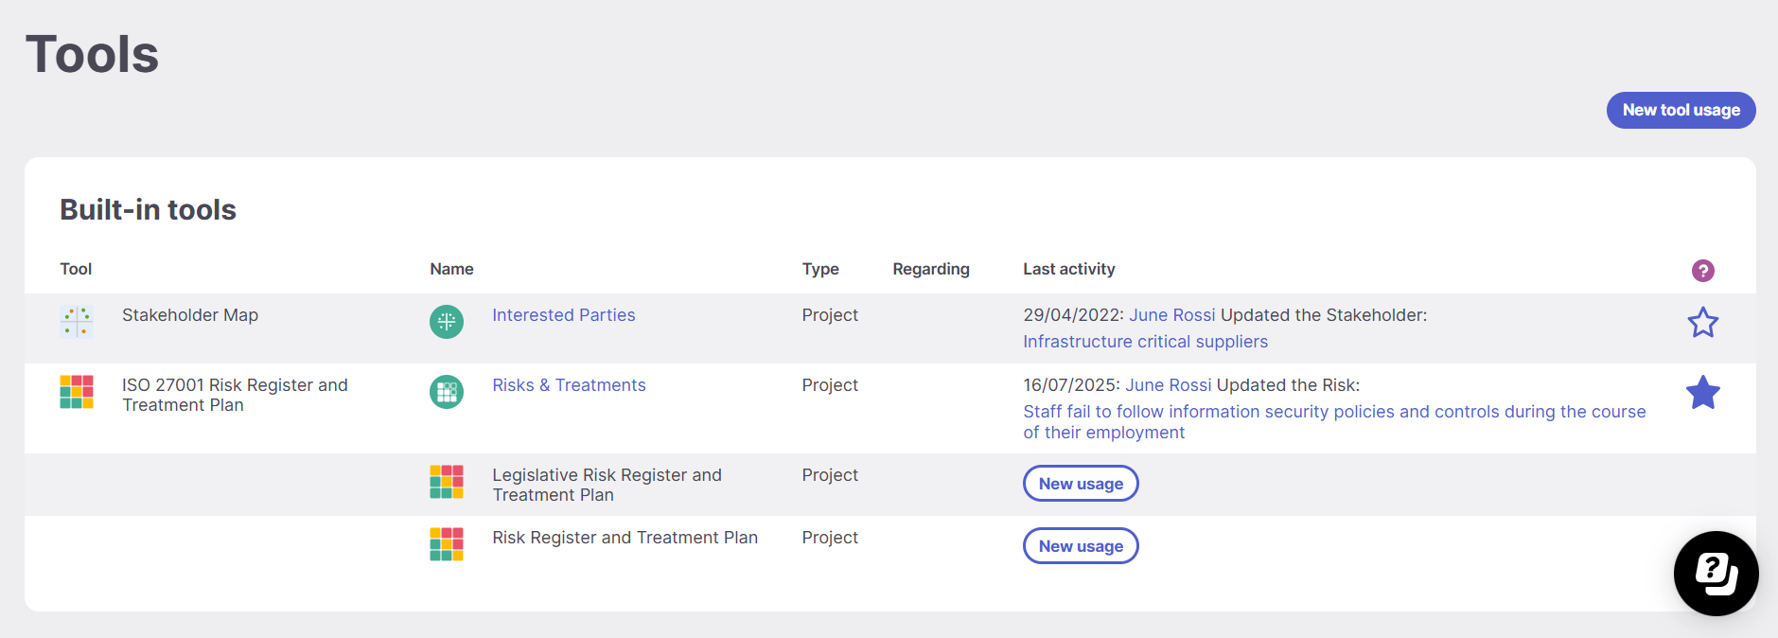Open June Rossi link in the Stakeholder activity

tap(1172, 315)
